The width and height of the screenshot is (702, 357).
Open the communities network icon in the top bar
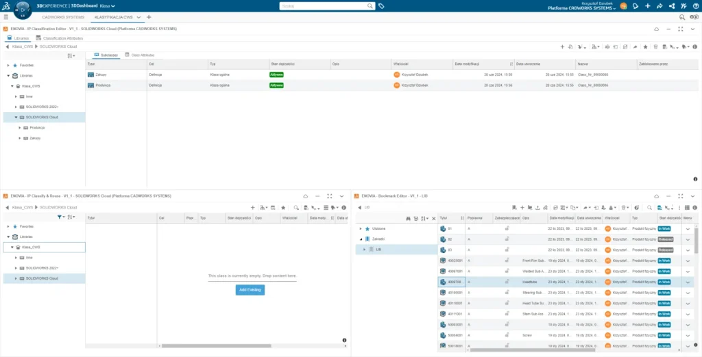(672, 5)
